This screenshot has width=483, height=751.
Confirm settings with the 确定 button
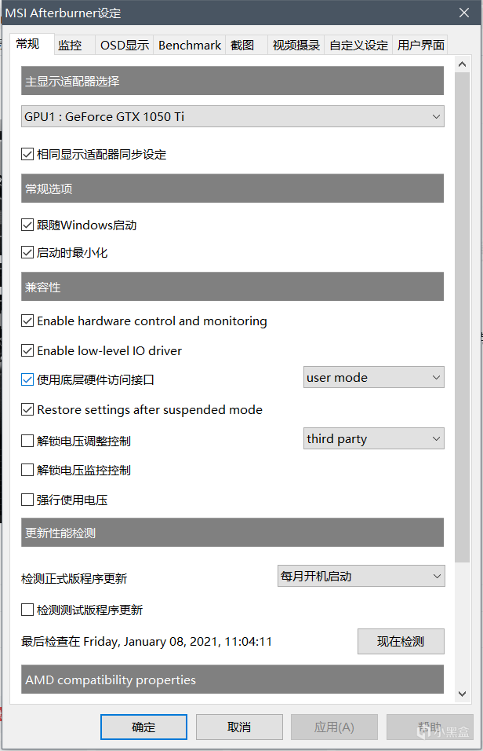(x=143, y=727)
